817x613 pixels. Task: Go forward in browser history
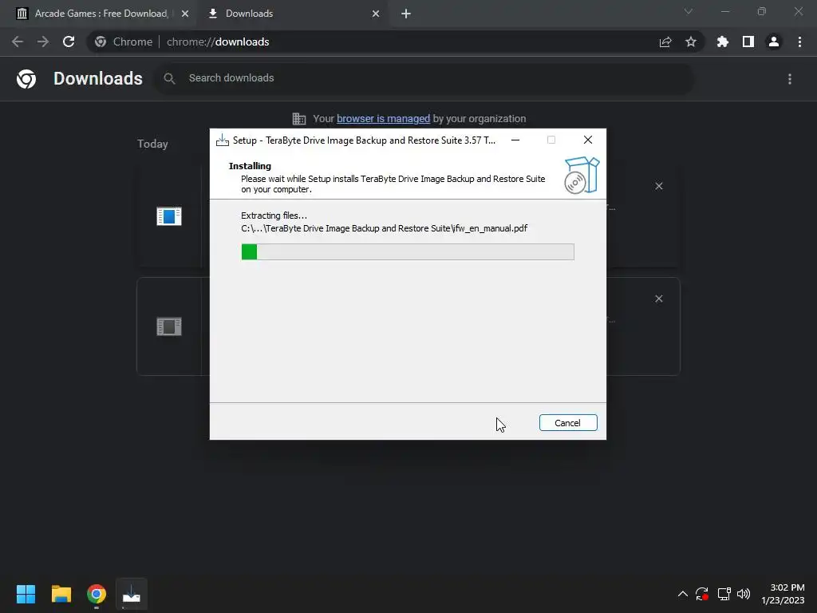click(x=43, y=42)
